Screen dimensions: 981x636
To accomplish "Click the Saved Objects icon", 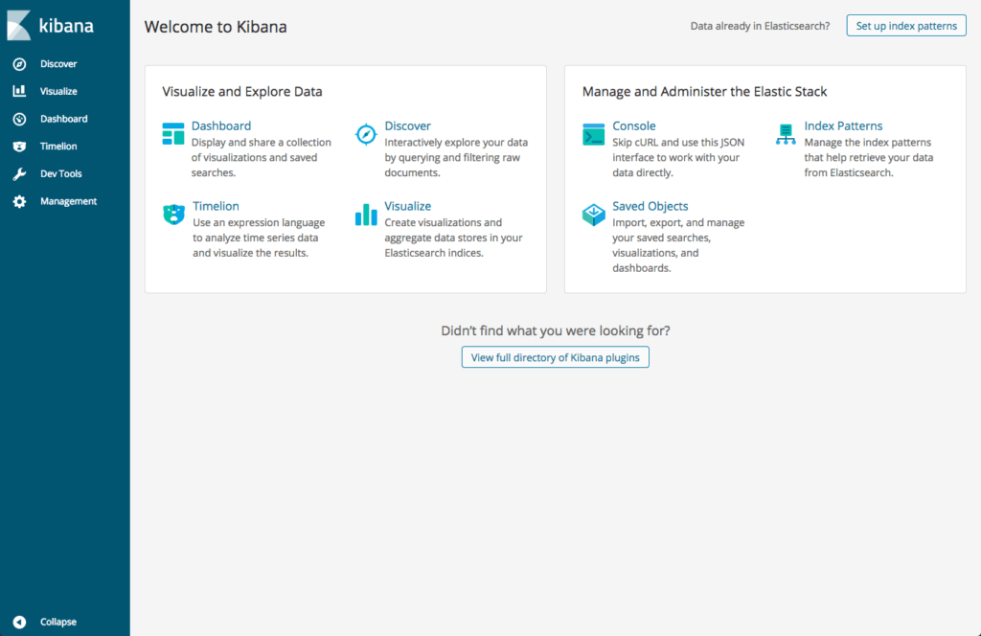I will [x=595, y=216].
